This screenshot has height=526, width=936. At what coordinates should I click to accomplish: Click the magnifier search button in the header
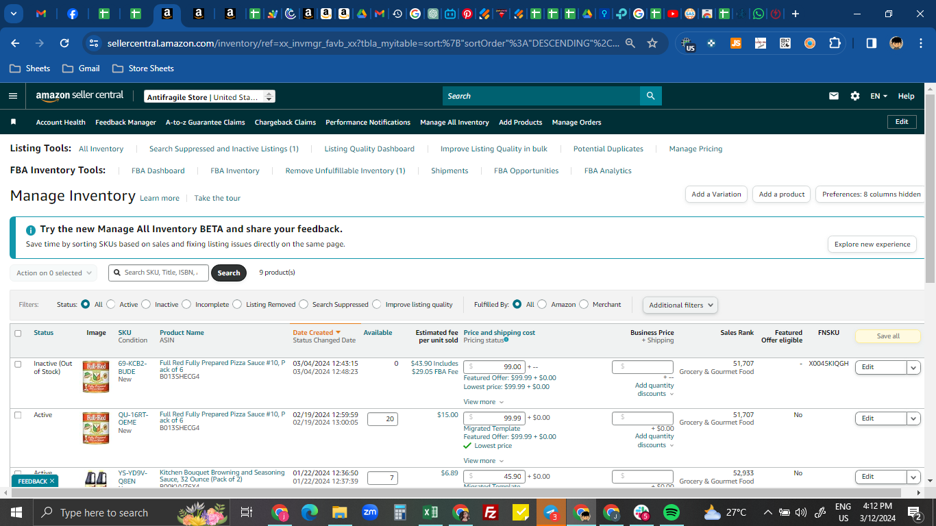[x=650, y=96]
